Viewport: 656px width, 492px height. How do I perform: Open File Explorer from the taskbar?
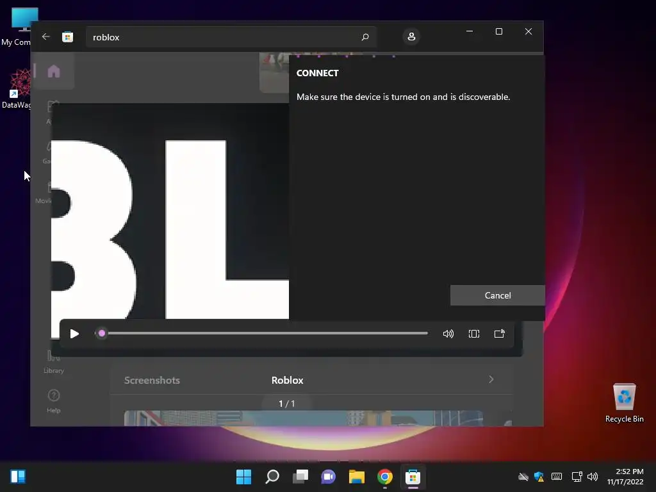click(357, 477)
